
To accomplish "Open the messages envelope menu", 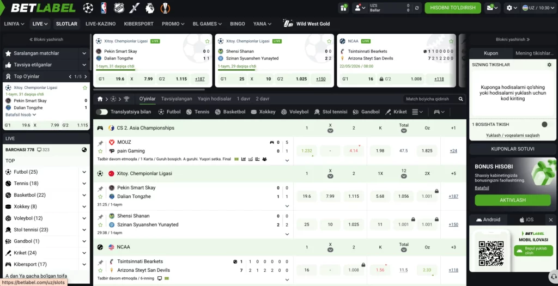I will click(492, 8).
